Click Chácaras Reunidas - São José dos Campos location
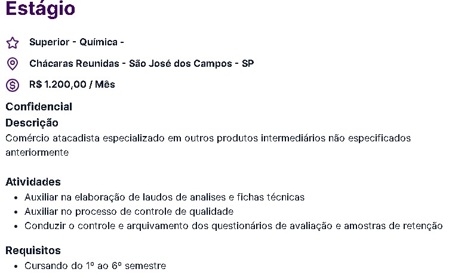 (x=142, y=63)
